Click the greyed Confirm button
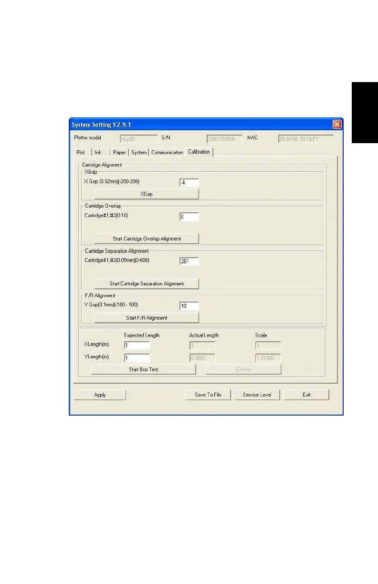 243,369
